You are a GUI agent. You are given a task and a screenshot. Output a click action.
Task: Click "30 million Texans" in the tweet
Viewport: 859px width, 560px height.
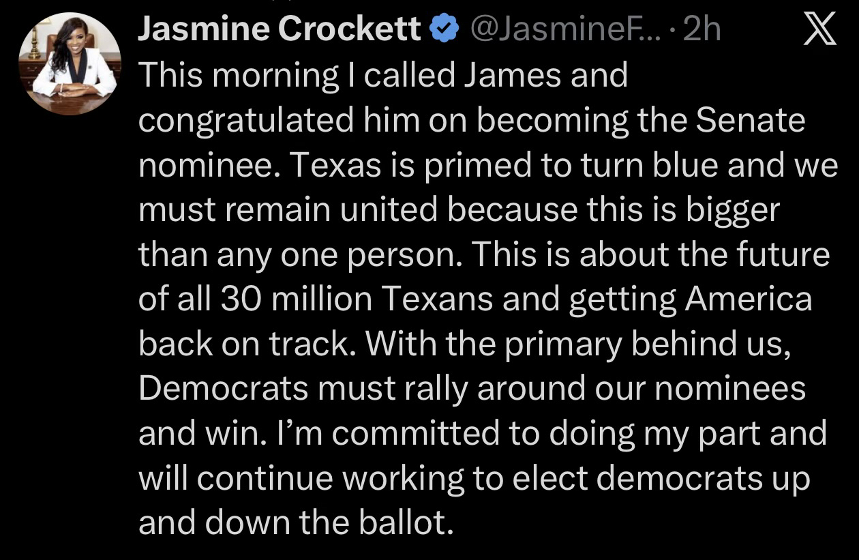pos(358,299)
